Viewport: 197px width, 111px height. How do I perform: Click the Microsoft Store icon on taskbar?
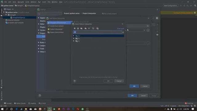[31, 109]
